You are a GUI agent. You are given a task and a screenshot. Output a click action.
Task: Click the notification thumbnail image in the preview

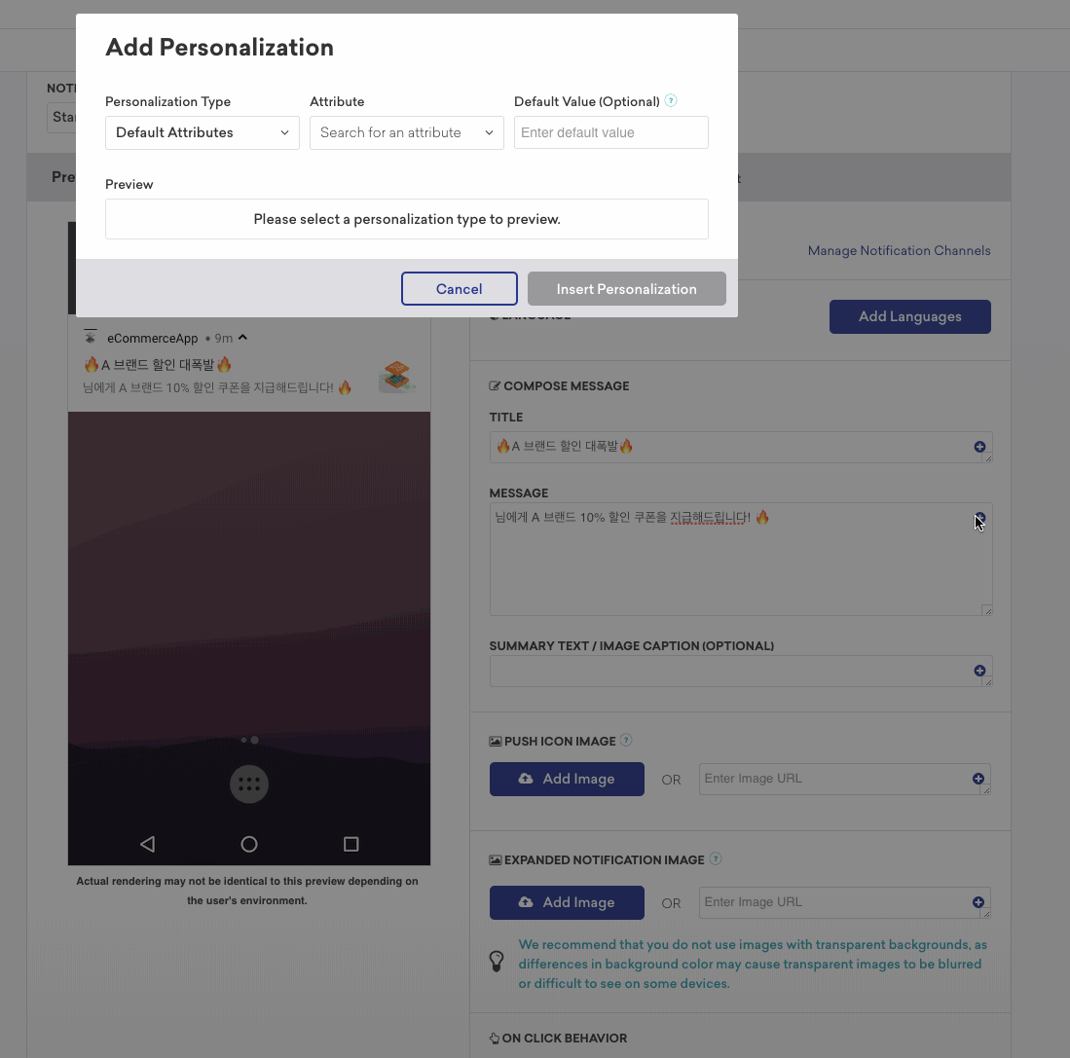[397, 377]
